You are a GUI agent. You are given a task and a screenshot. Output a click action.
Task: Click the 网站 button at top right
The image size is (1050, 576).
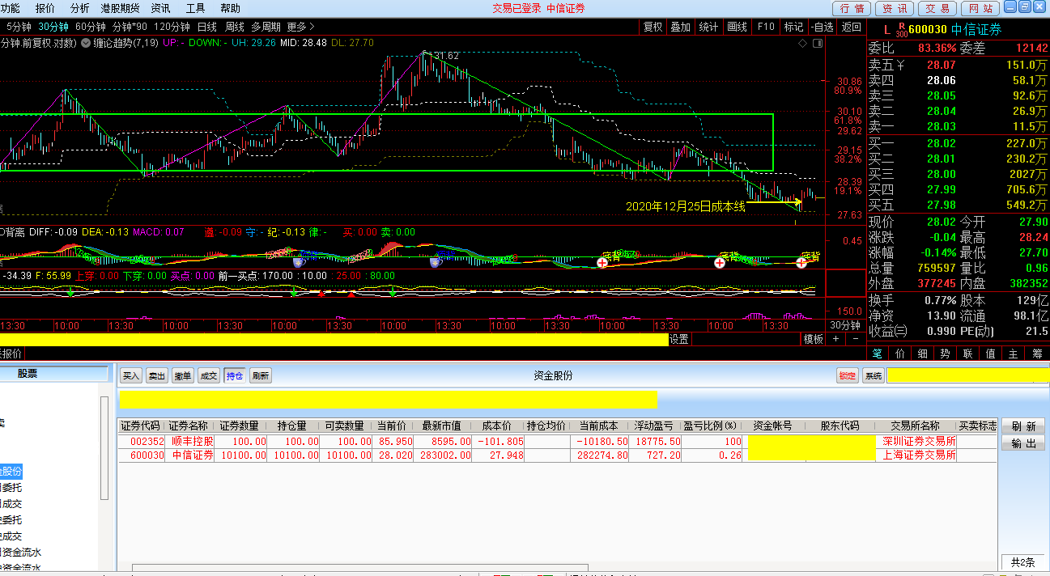980,8
